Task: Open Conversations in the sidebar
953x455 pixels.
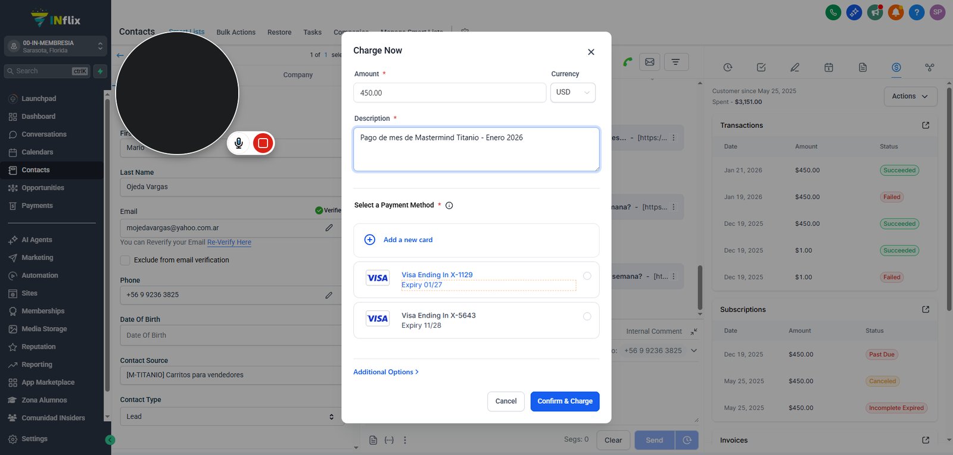Action: pos(44,134)
